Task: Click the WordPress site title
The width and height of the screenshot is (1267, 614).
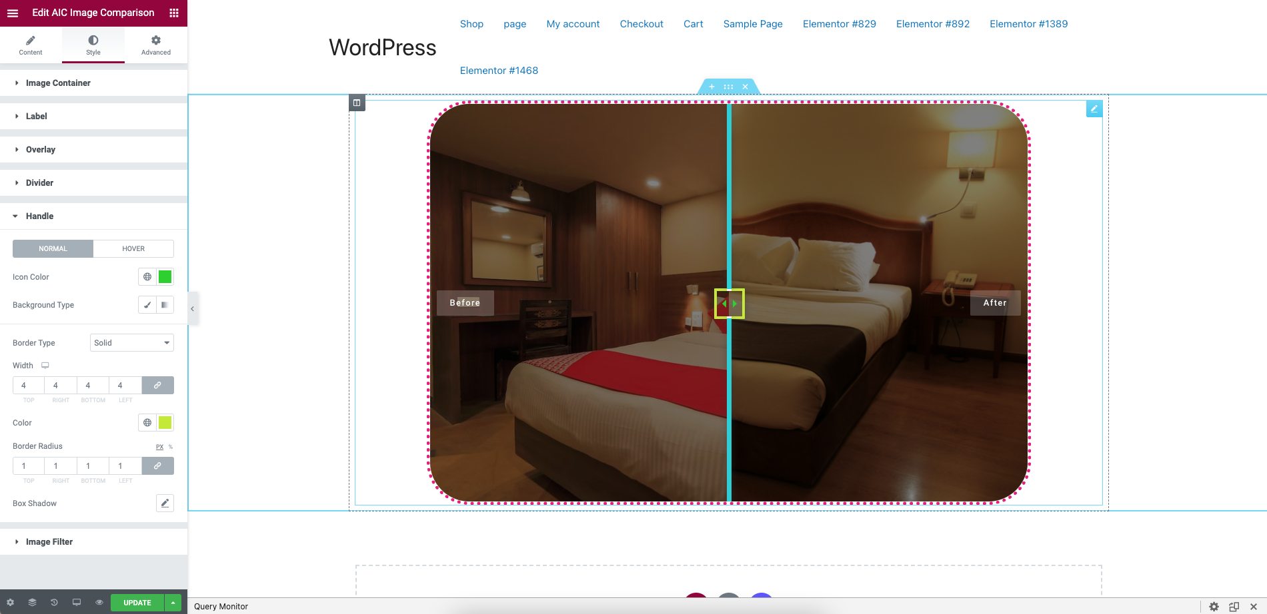Action: [x=383, y=48]
